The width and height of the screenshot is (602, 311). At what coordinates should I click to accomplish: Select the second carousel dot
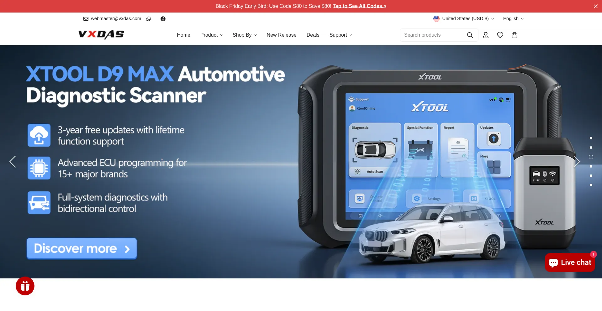[591, 148]
